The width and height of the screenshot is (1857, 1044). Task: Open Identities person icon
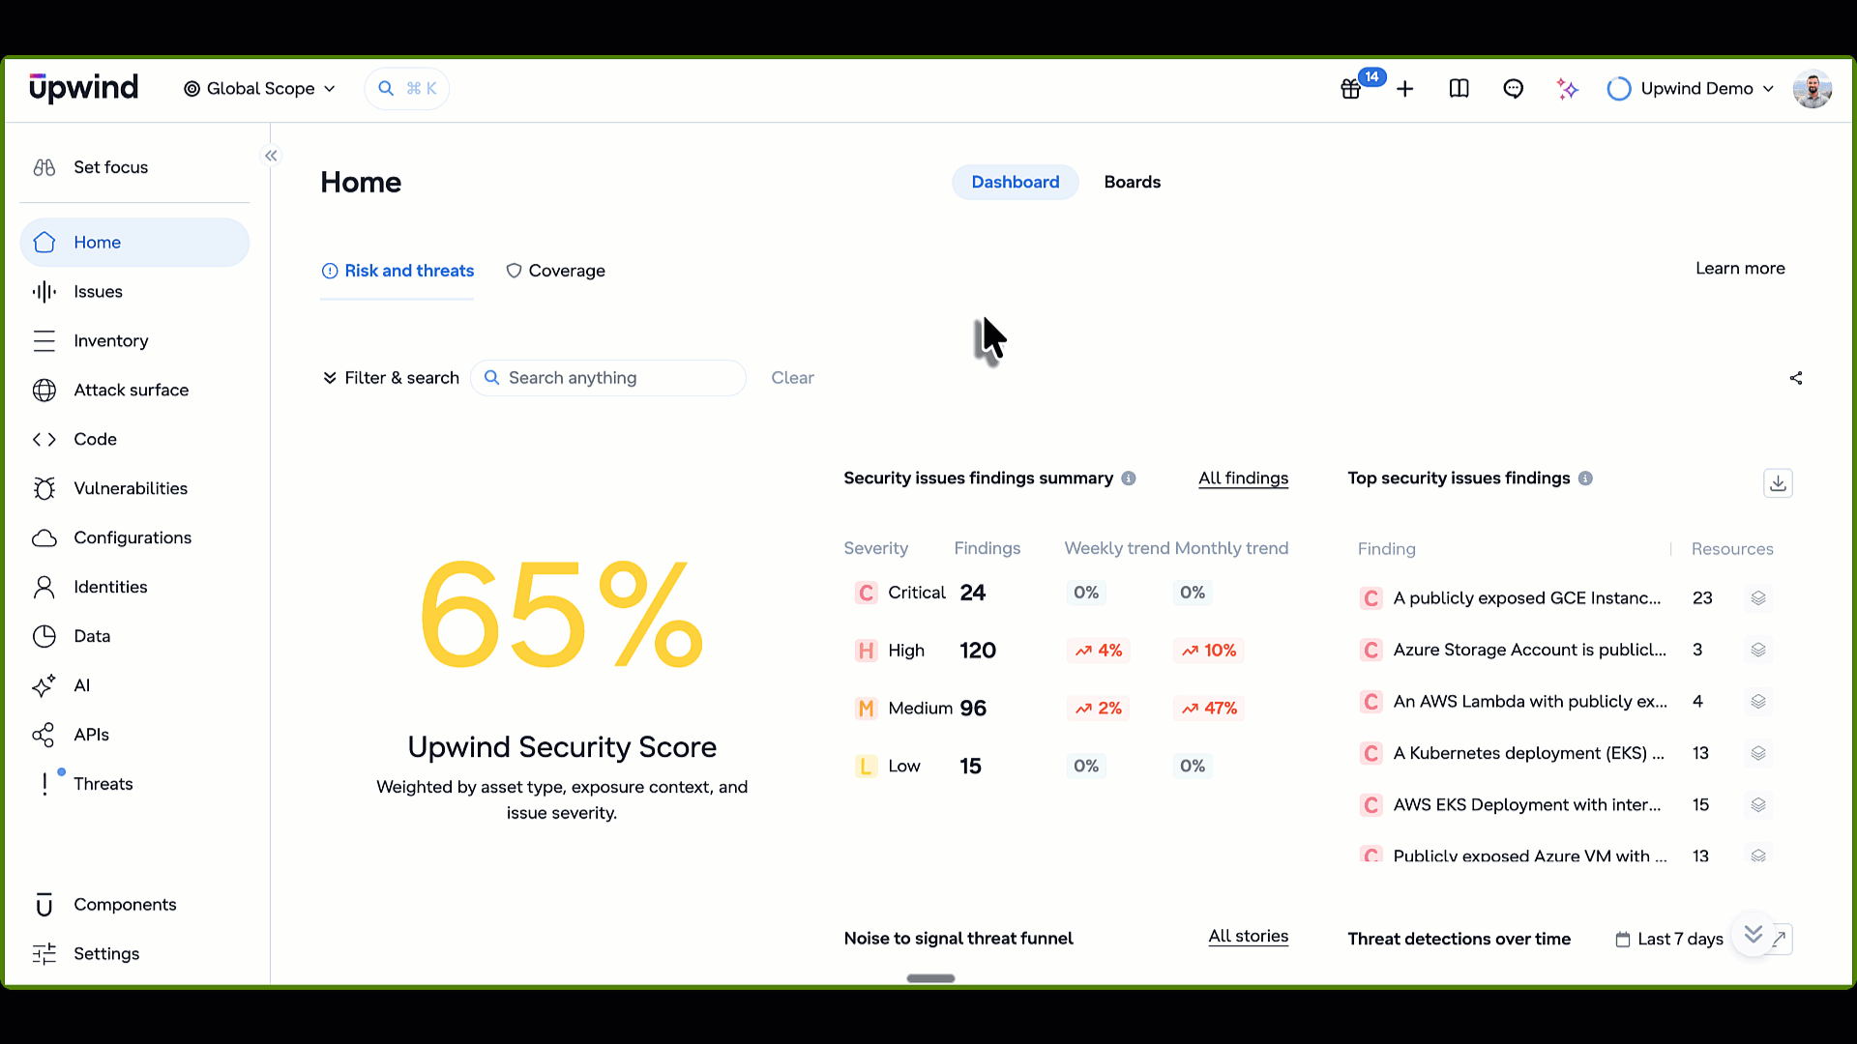click(44, 587)
